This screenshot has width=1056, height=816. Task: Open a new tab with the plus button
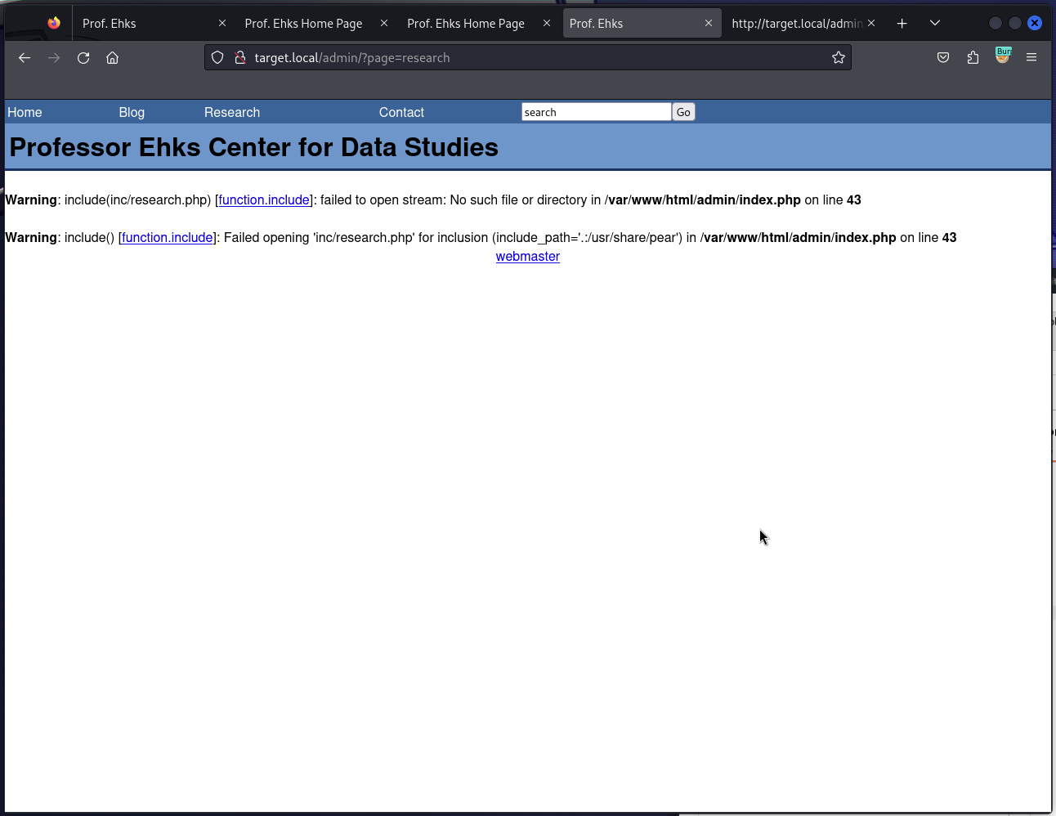pos(902,23)
